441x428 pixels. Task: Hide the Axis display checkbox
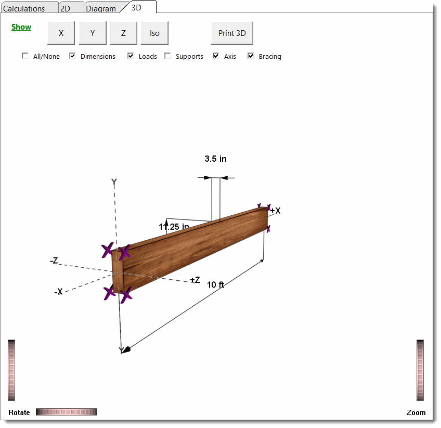216,56
